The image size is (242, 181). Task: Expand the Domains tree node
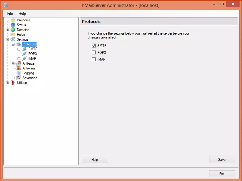click(8, 30)
